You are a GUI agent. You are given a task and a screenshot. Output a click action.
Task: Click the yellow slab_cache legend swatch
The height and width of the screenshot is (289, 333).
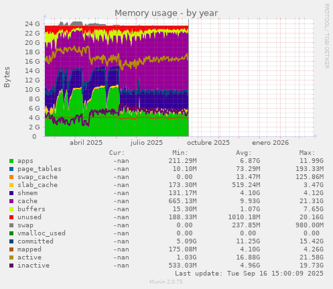tap(11, 185)
